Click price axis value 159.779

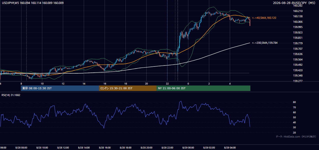(x=298, y=43)
